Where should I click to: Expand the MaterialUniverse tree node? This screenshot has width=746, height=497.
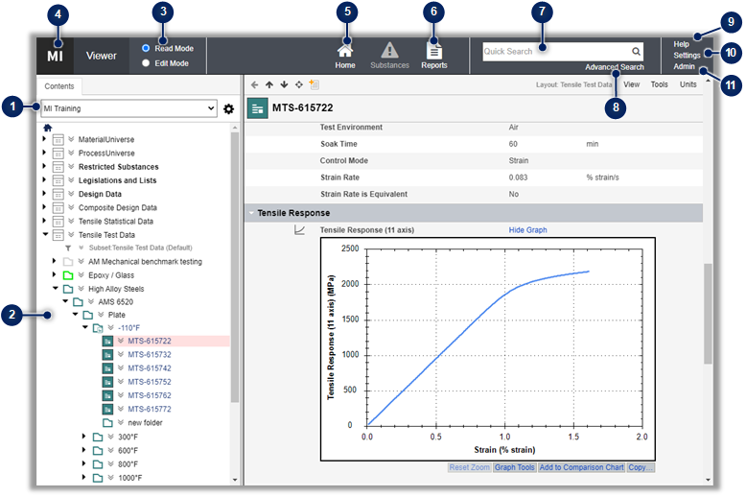pyautogui.click(x=44, y=140)
